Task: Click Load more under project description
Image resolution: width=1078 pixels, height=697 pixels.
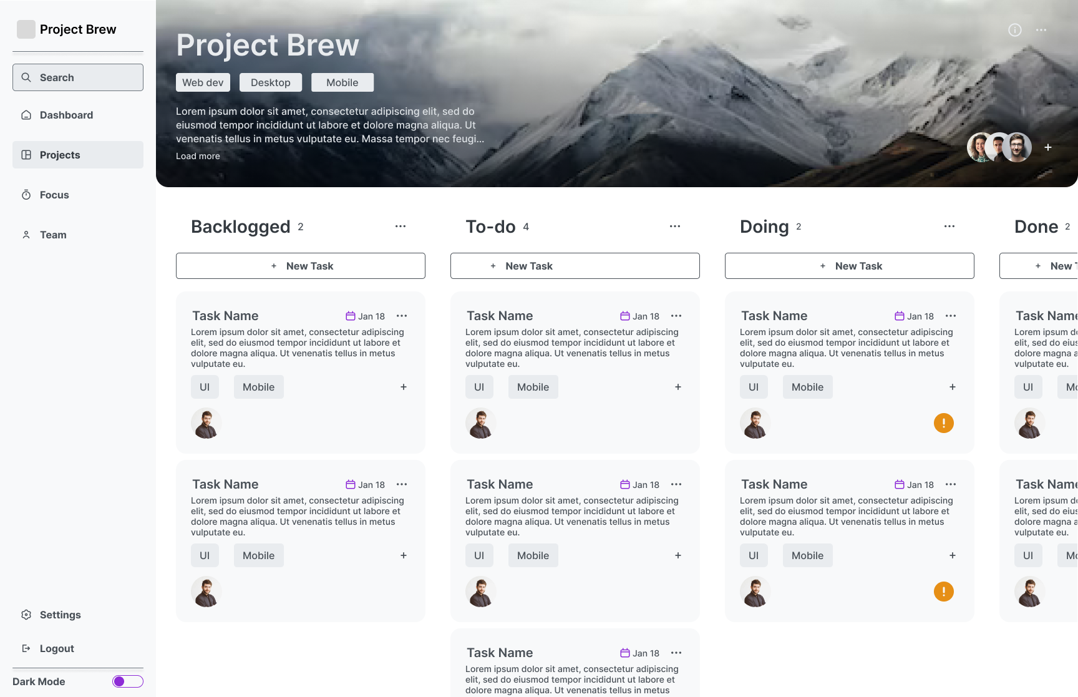Action: 198,156
